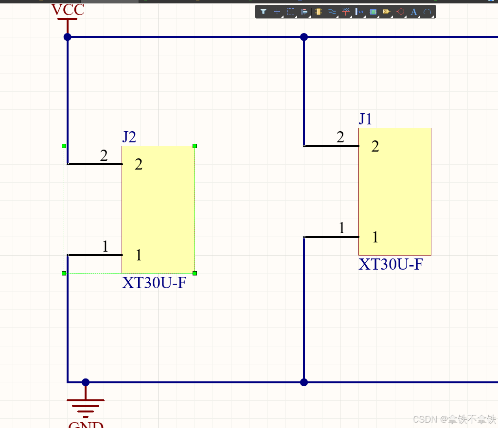
Task: Open the Selection Filter funnel icon
Action: coord(263,12)
